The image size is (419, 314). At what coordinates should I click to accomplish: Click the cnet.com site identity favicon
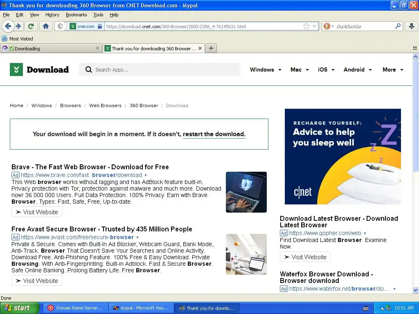click(72, 26)
